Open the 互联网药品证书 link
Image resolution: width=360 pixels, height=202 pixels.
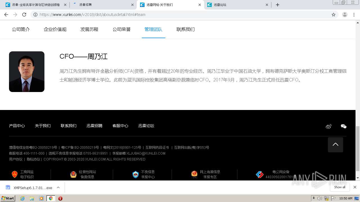[x=157, y=147]
